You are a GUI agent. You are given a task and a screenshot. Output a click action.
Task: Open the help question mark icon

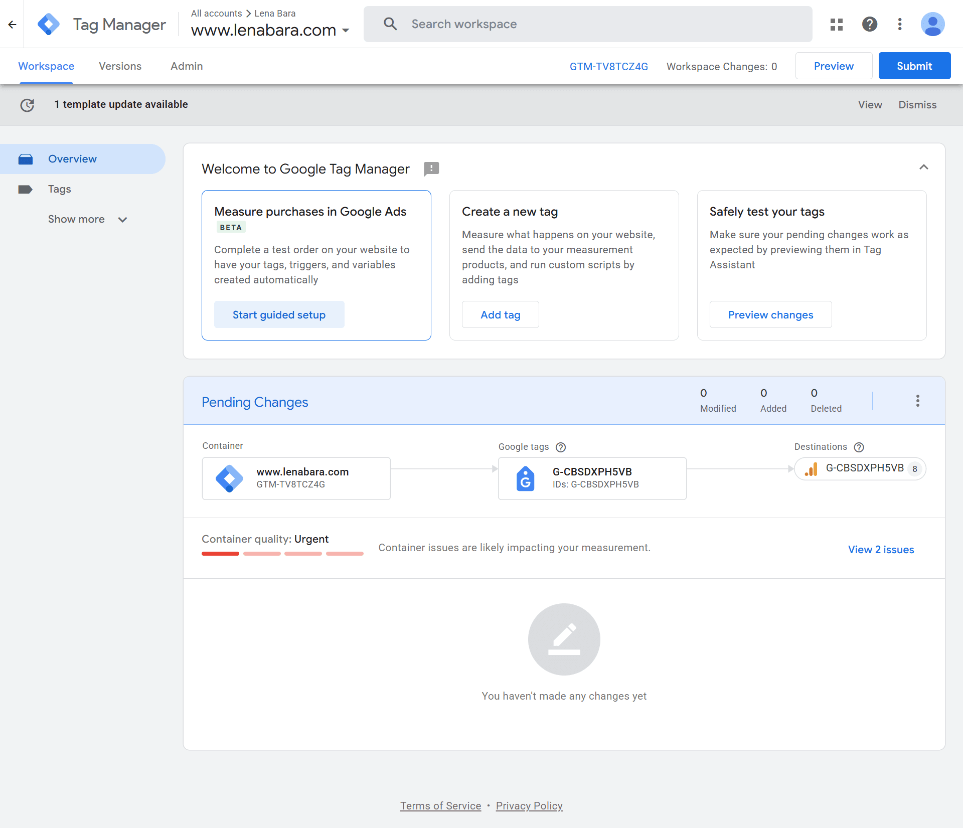pos(870,24)
